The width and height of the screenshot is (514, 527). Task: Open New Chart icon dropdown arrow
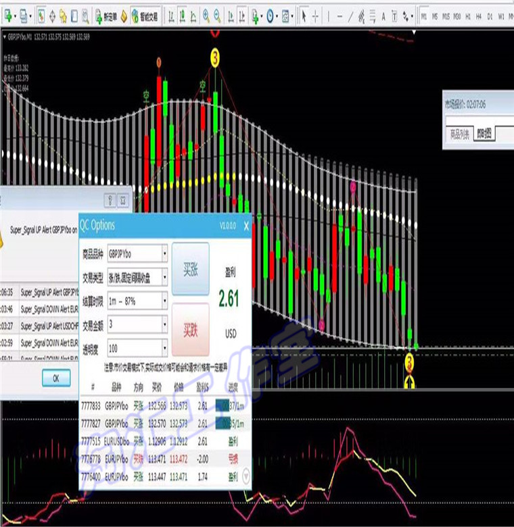coord(15,16)
